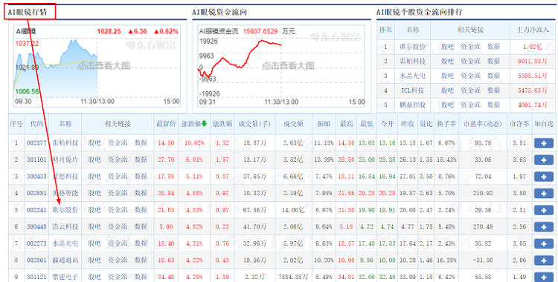This screenshot has width=558, height=282.
Task: Open 雷柏科技 name link in main table
Action: click(65, 142)
